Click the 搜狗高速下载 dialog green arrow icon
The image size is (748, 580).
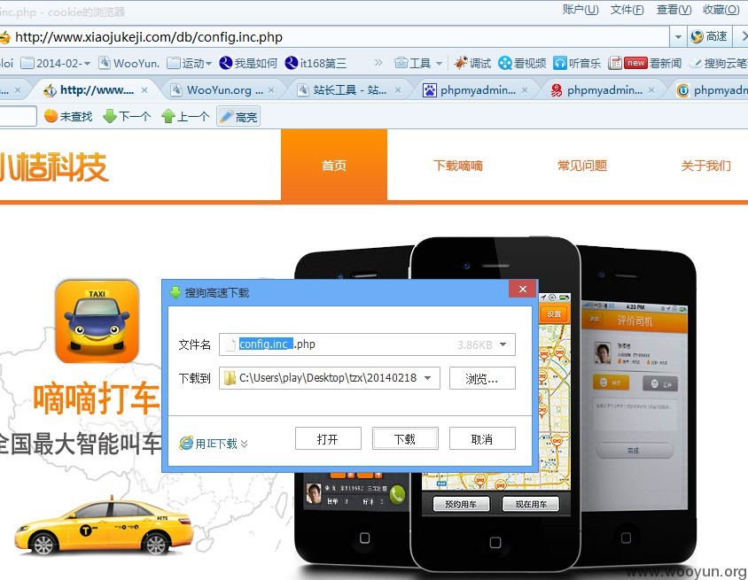(x=175, y=292)
